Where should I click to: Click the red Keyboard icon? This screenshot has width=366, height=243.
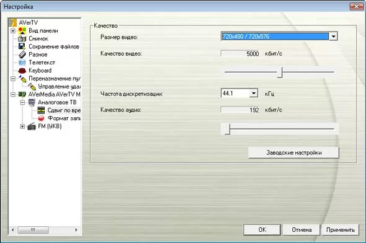[x=22, y=71]
